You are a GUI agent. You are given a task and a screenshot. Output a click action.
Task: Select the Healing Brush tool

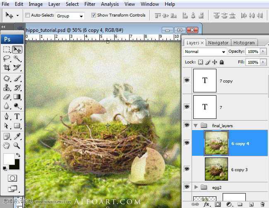point(7,79)
